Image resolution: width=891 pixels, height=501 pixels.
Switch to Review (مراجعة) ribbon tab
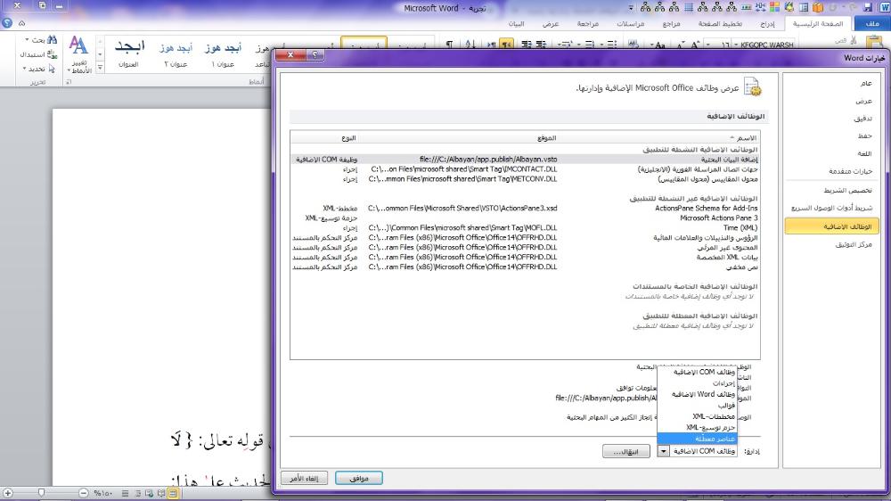[x=587, y=24]
